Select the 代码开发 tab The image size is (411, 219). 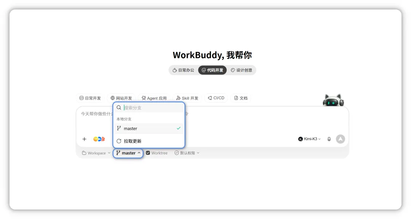tap(212, 70)
